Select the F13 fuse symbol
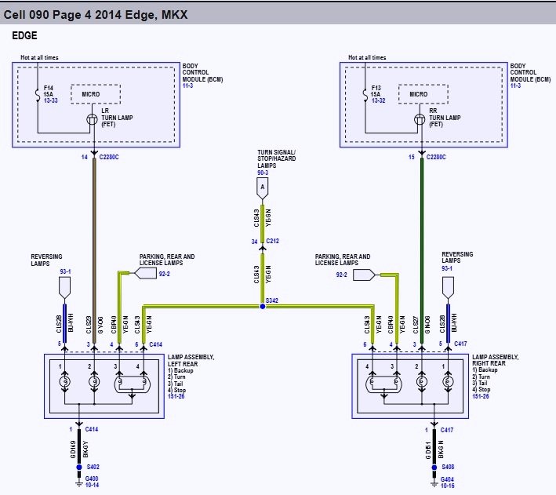Image resolution: width=556 pixels, height=495 pixels. pyautogui.click(x=365, y=96)
